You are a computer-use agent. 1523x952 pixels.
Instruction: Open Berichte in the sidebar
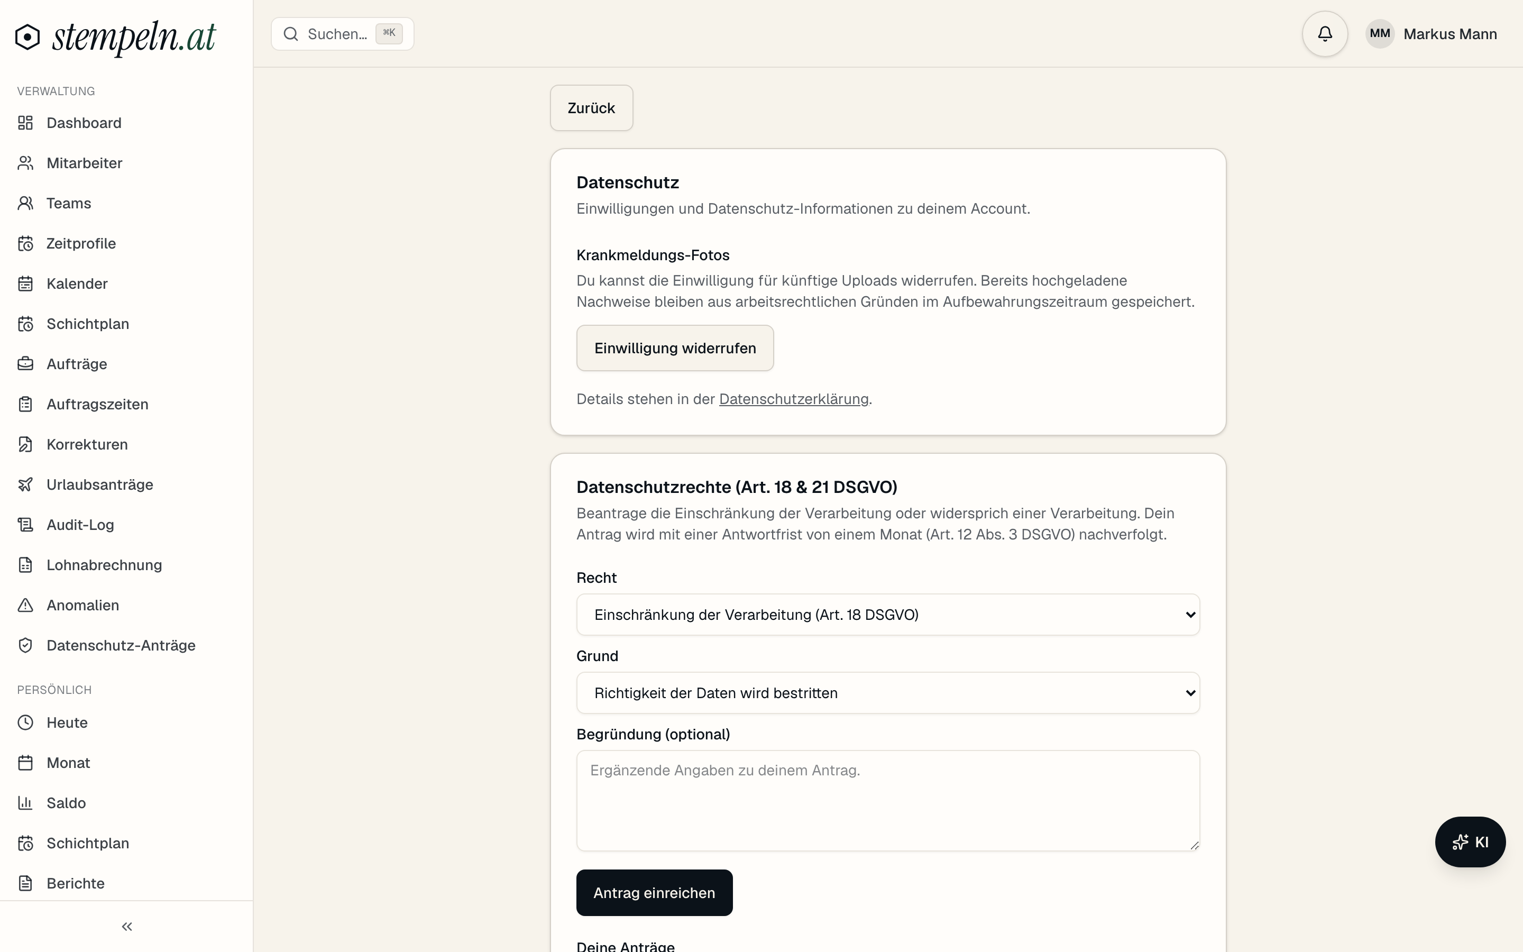126,883
